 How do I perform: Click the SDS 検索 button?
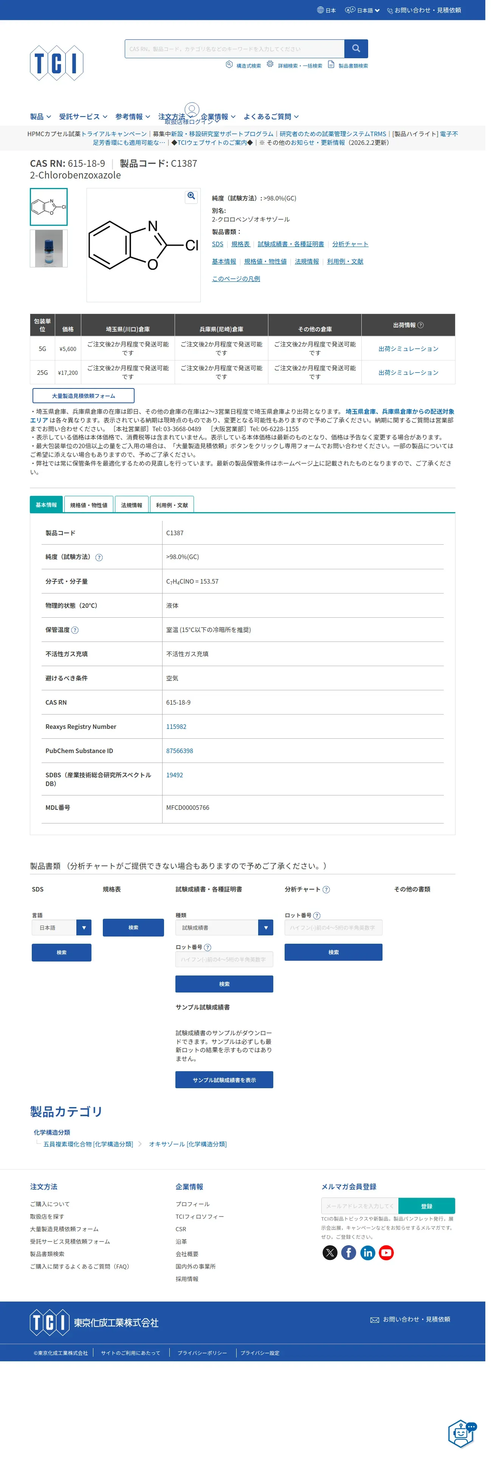[62, 952]
